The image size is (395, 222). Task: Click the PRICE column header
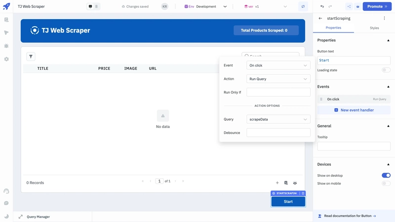(x=104, y=68)
